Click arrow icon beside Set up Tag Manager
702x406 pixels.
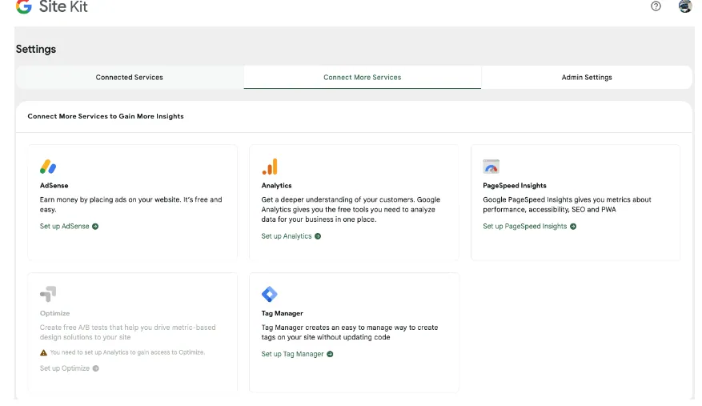(x=330, y=354)
